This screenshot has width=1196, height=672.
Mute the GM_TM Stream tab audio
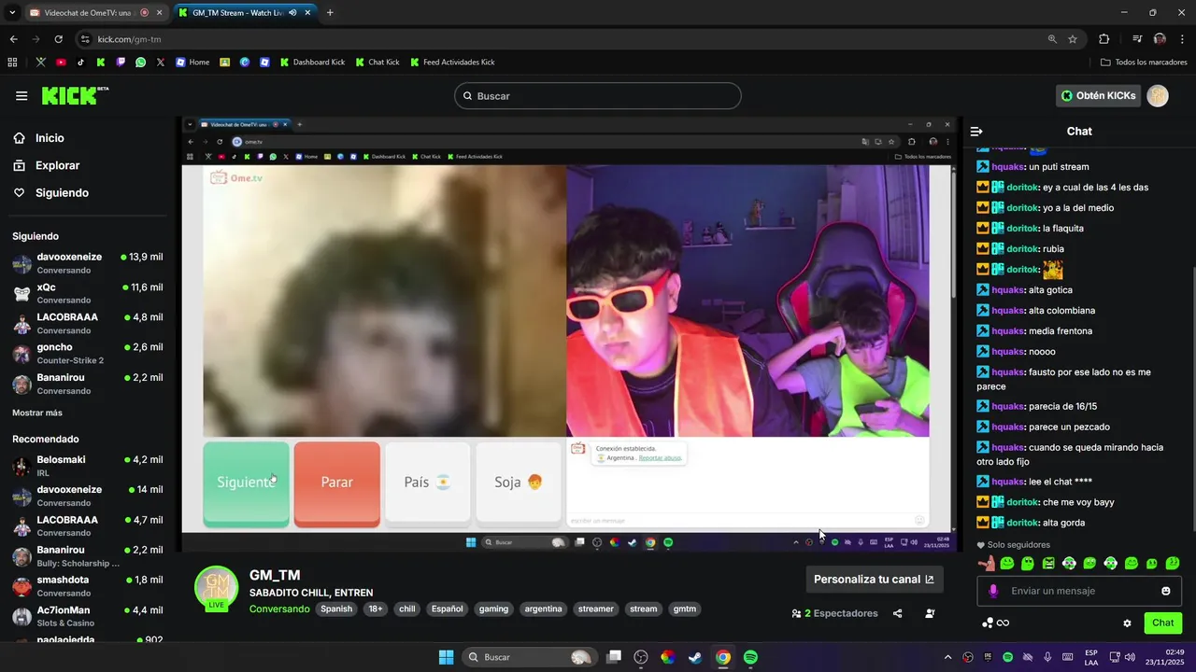click(292, 13)
